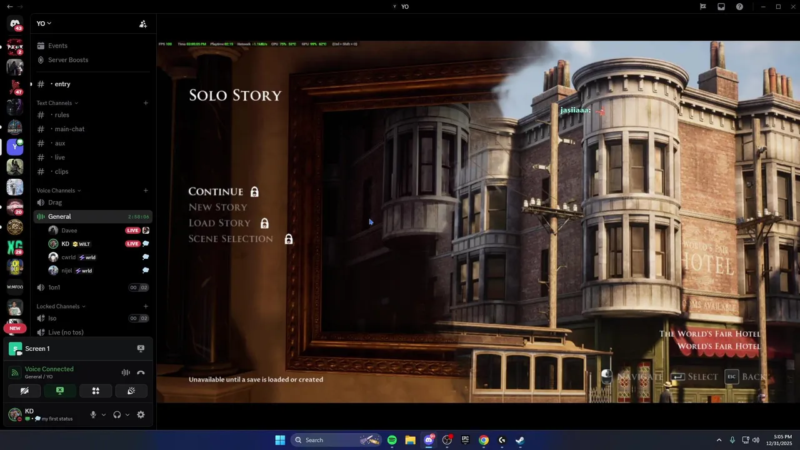Open User Settings gear
This screenshot has height=450, width=800.
click(x=141, y=414)
